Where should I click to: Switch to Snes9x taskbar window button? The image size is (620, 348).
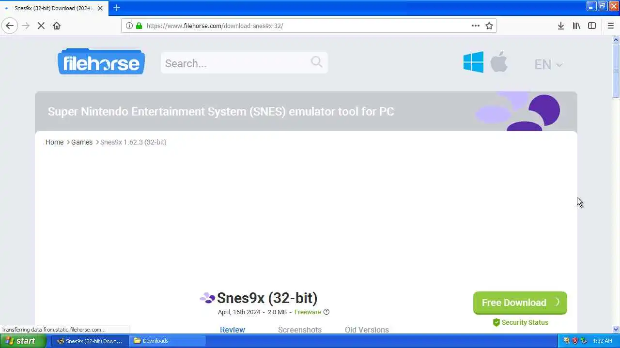[91, 341]
